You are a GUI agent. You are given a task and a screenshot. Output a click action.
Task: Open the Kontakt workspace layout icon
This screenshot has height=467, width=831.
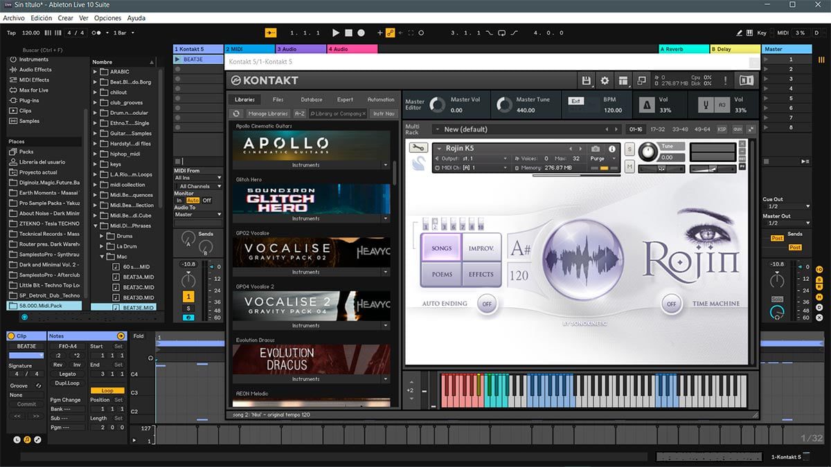click(623, 80)
